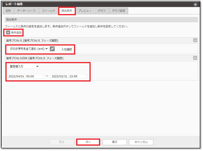
Task: Click the 戻る button
Action: tap(62, 142)
